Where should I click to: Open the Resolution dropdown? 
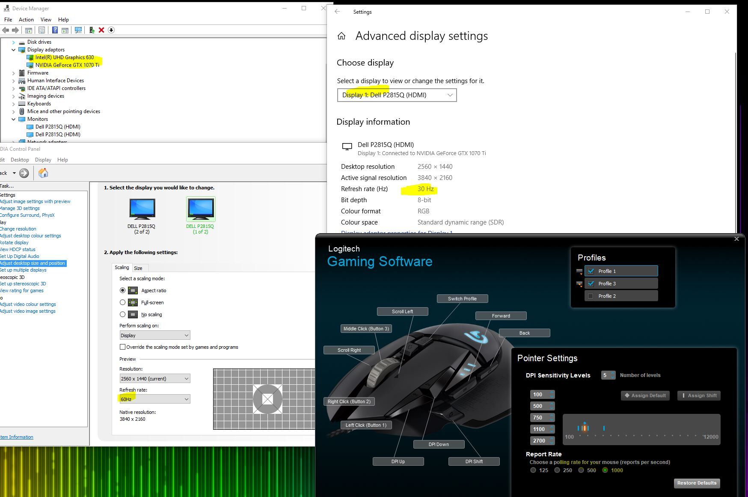155,379
